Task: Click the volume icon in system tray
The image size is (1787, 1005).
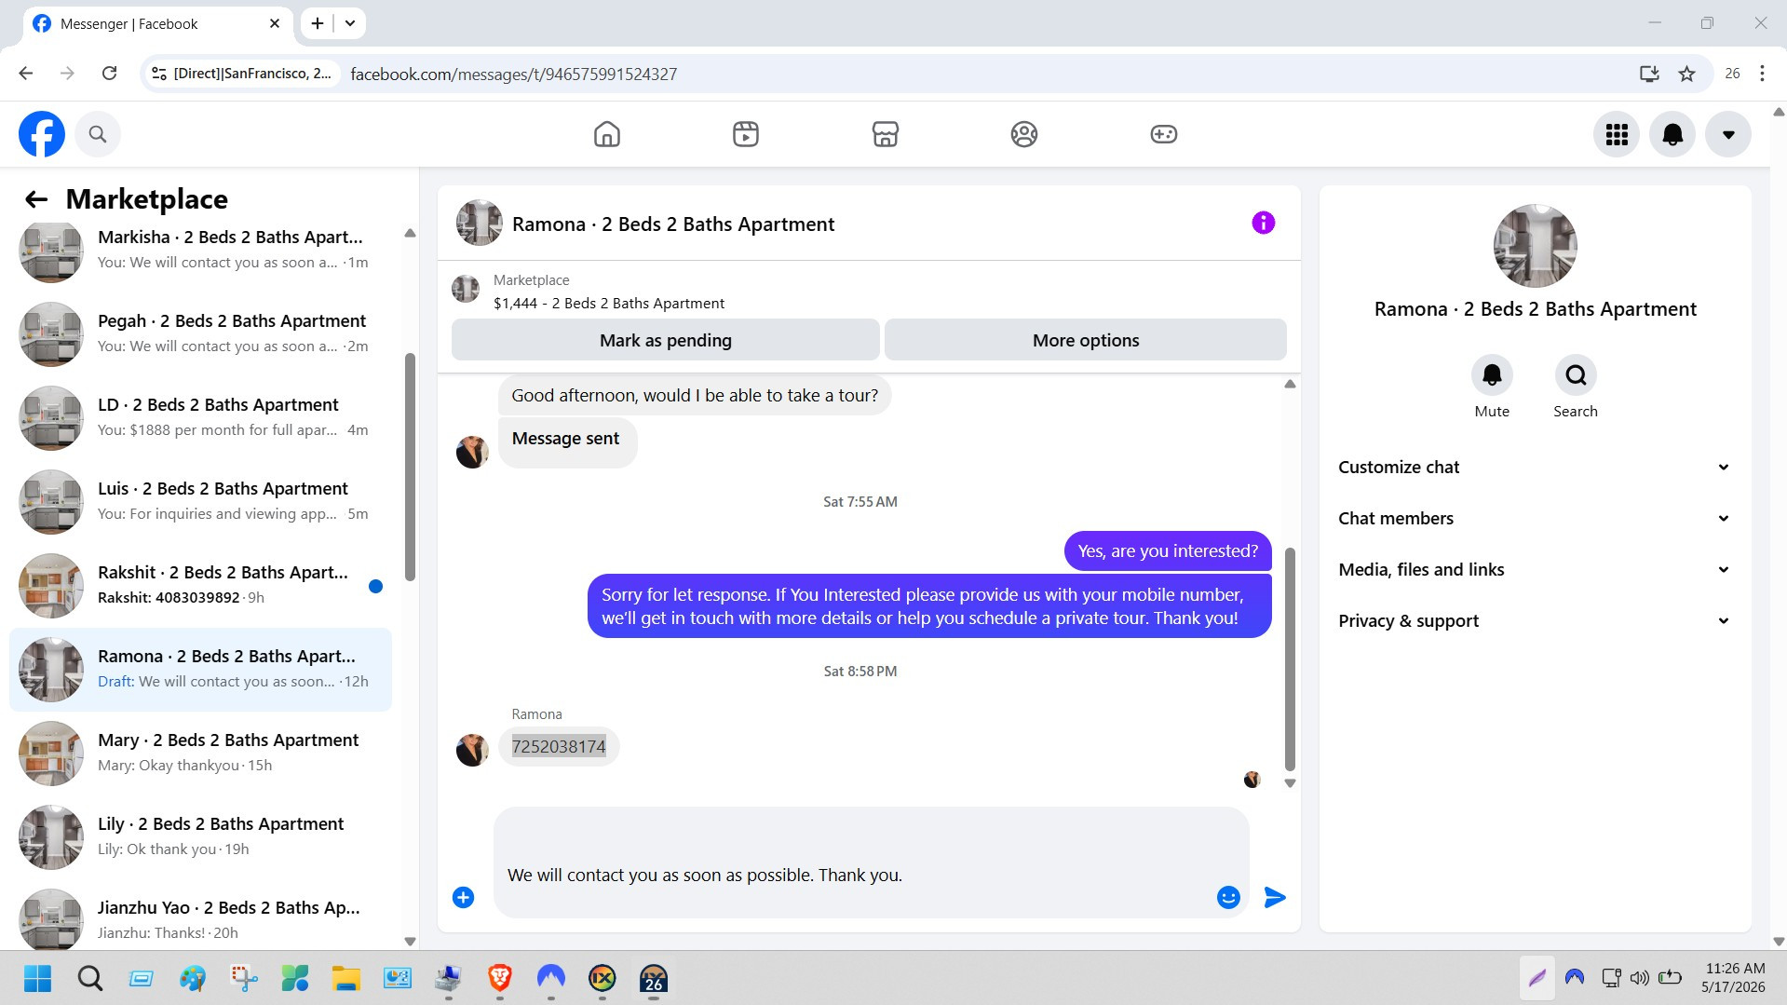Action: [1640, 978]
